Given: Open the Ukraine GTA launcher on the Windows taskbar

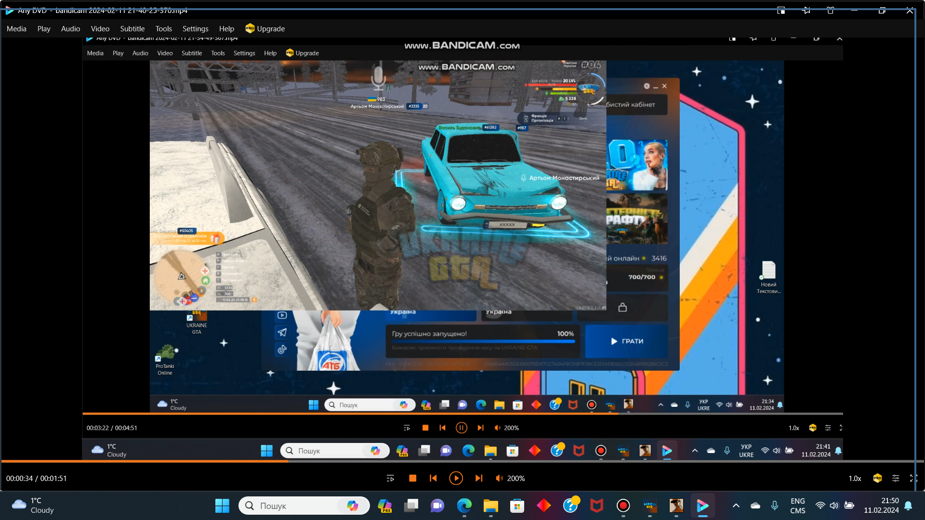Looking at the screenshot, I should pos(650,506).
